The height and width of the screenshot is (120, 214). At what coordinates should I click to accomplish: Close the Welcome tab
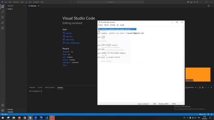pyautogui.click(x=39, y=6)
